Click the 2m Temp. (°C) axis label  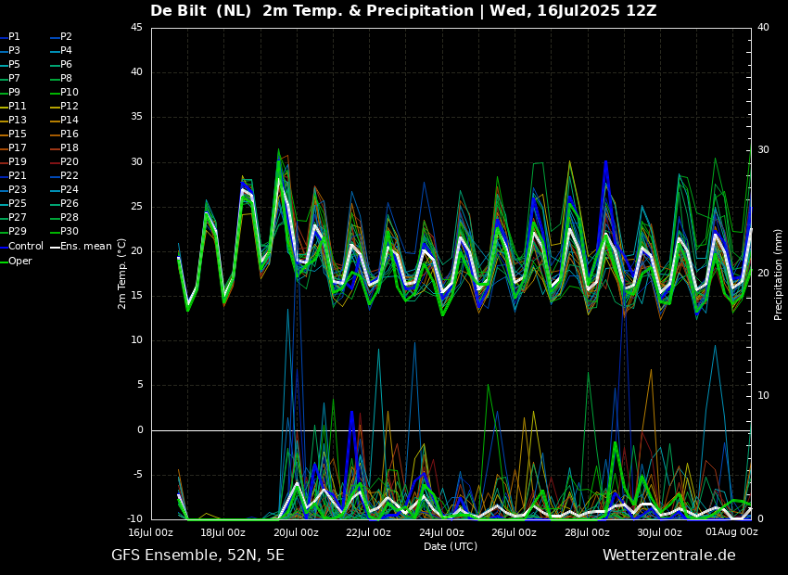(122, 274)
